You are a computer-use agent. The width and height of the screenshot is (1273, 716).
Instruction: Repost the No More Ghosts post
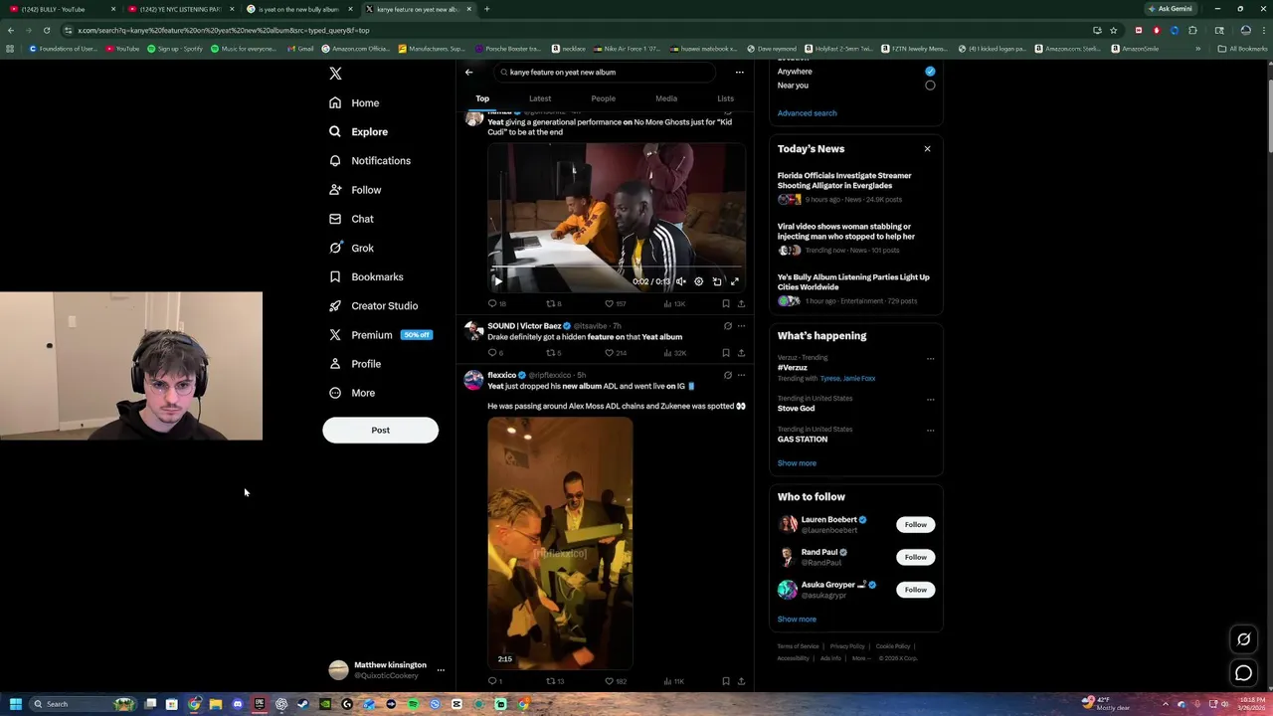tap(550, 303)
